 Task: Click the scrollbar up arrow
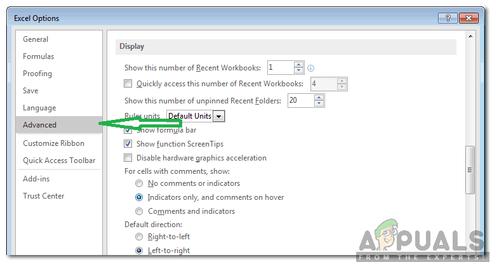[470, 36]
